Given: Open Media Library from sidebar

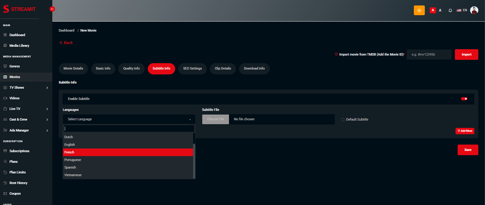Looking at the screenshot, I should pyautogui.click(x=19, y=46).
